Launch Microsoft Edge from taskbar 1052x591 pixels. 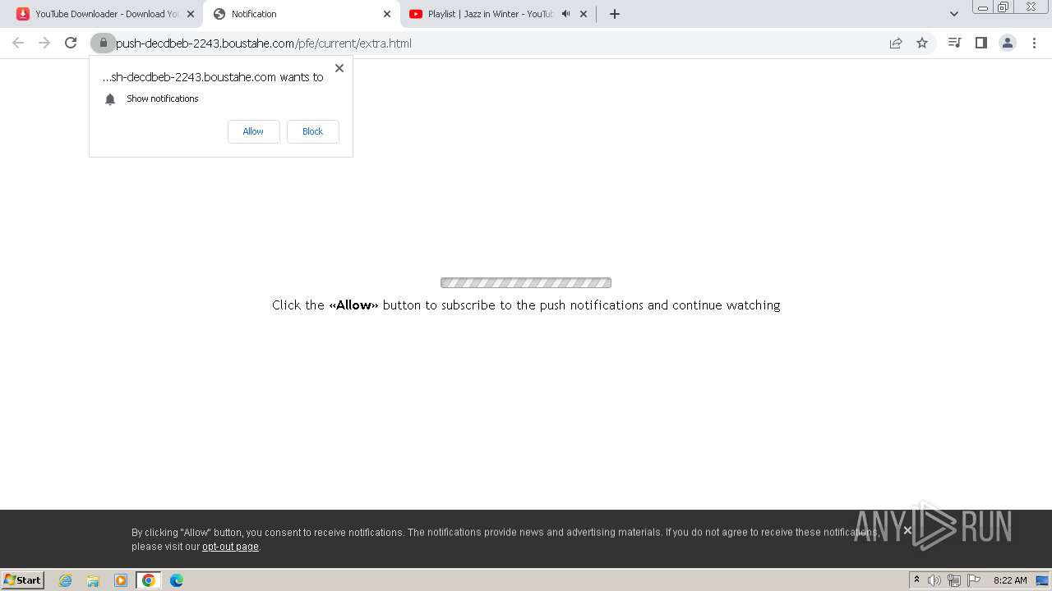point(177,580)
